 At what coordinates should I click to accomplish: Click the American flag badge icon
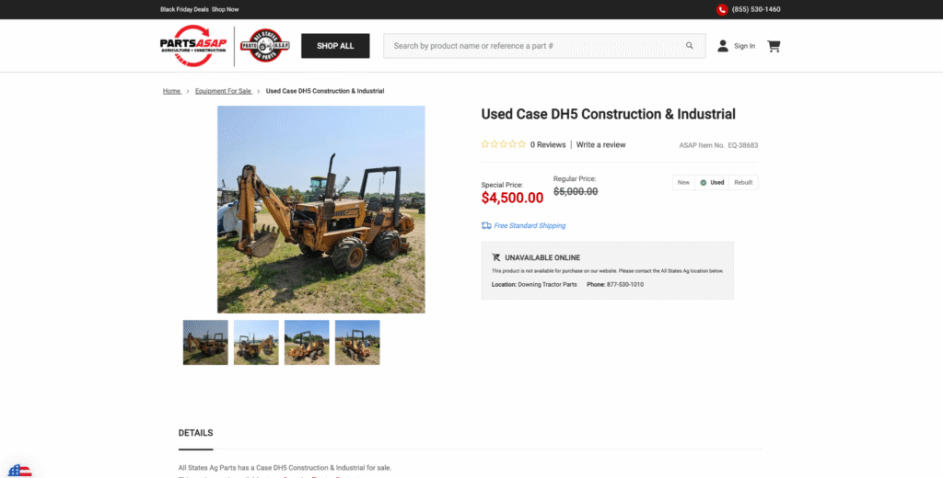click(x=19, y=471)
